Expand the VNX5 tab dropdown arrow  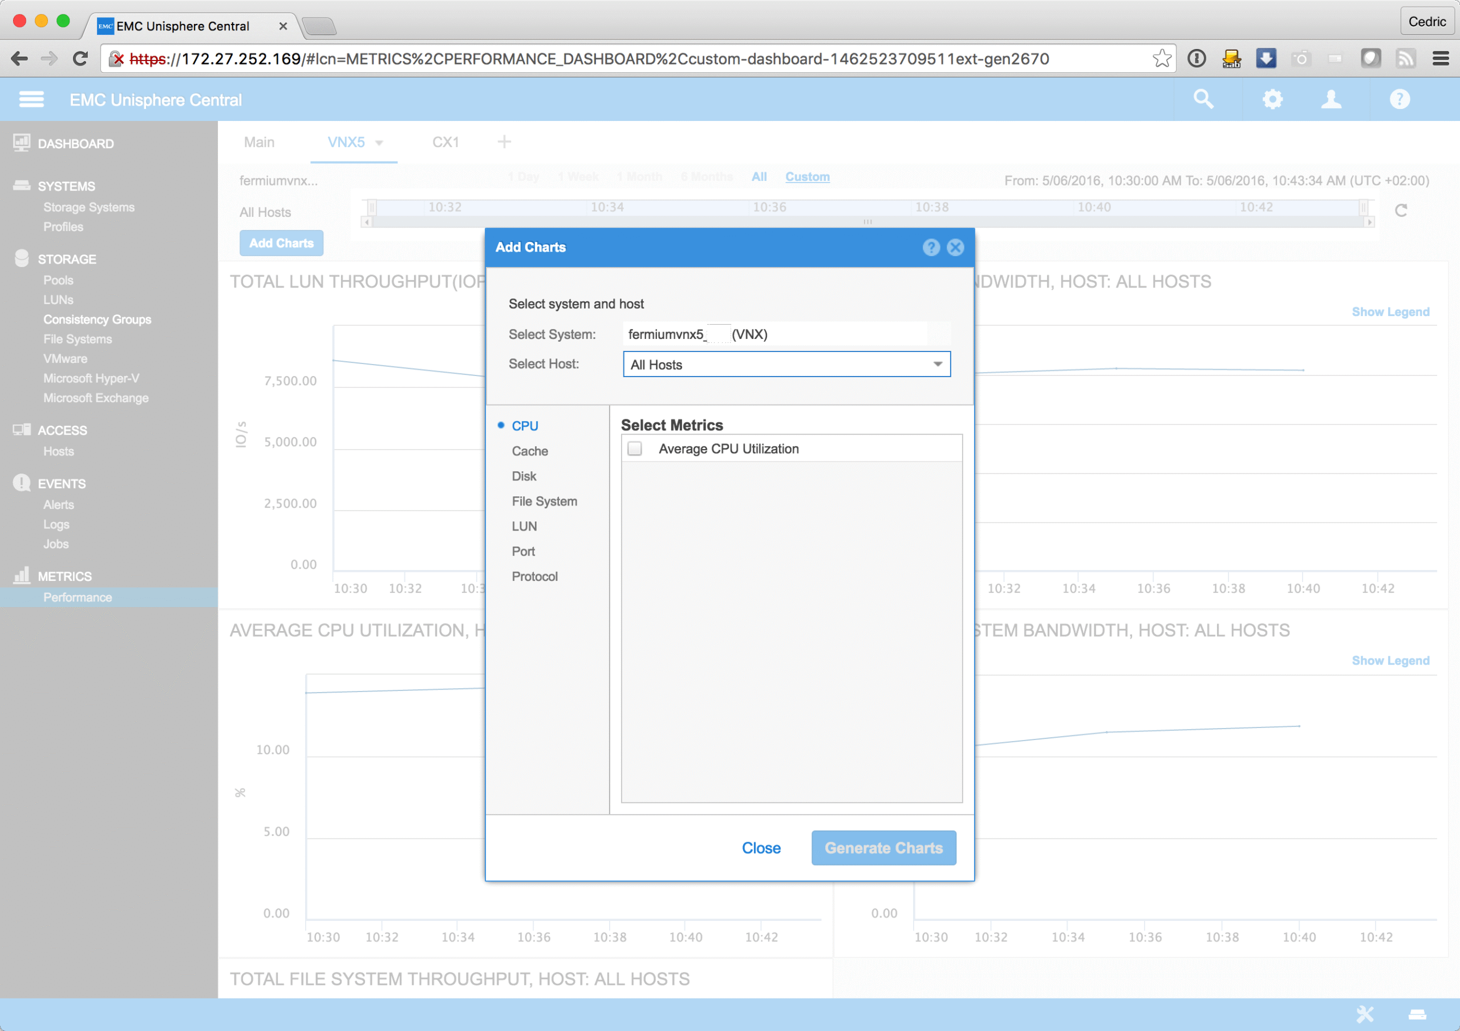[379, 143]
